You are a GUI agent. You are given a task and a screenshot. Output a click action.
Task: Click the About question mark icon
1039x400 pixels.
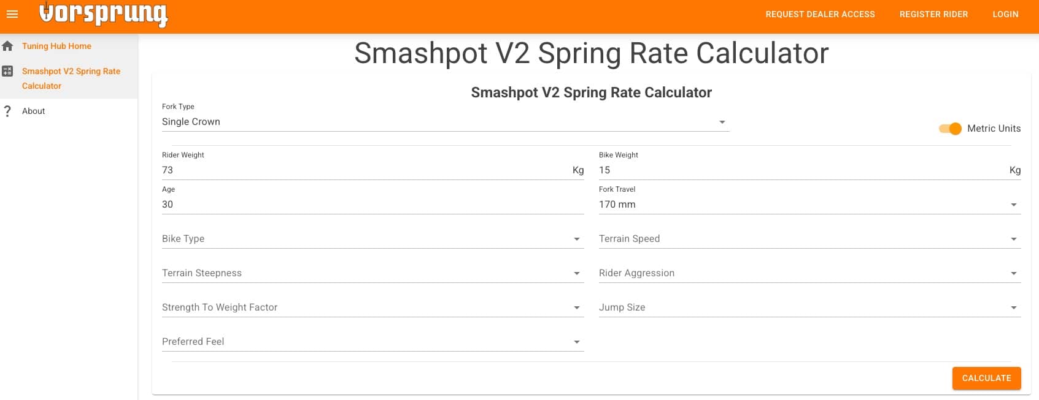[x=8, y=111]
